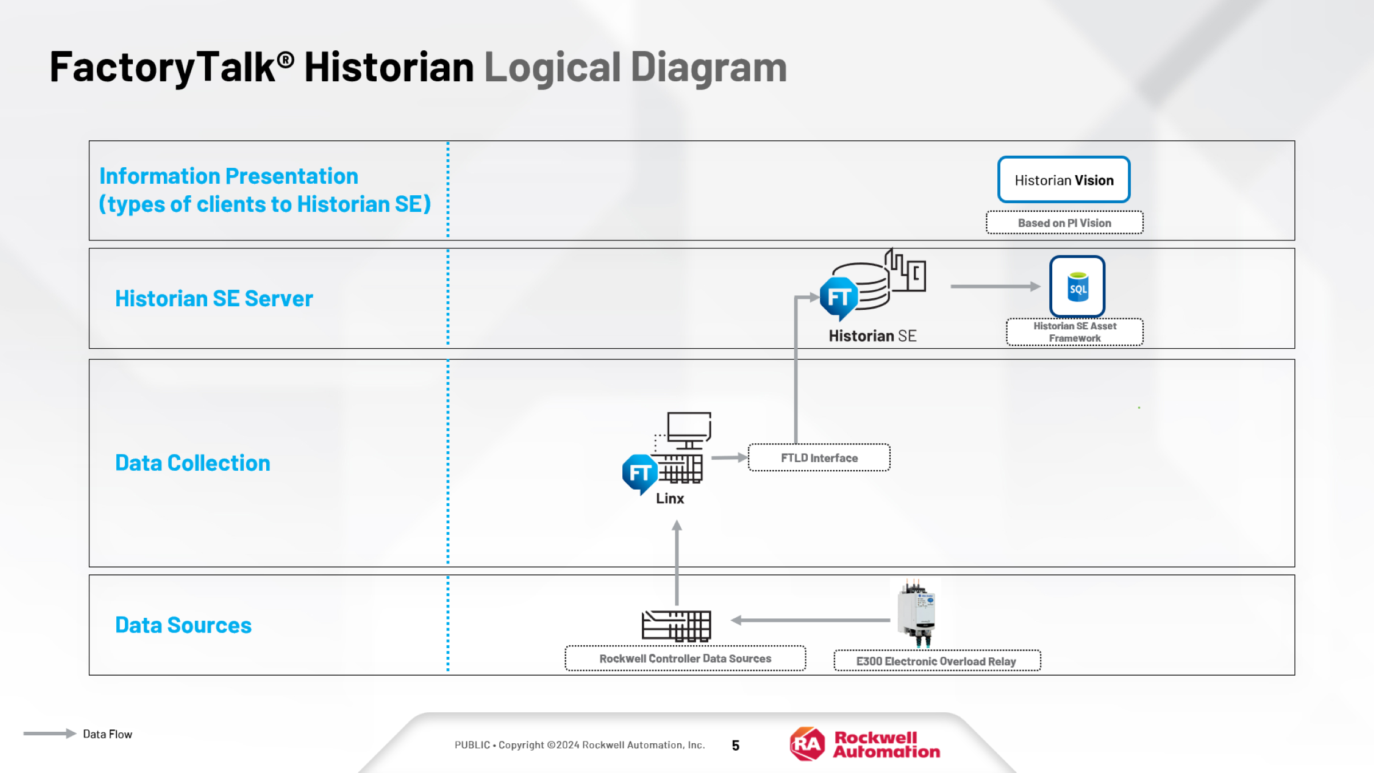The image size is (1374, 773).
Task: Click the monitor icon above Linx
Action: click(689, 430)
